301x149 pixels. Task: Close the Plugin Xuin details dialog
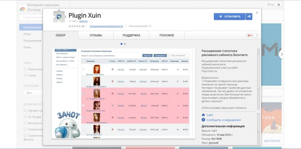click(257, 13)
